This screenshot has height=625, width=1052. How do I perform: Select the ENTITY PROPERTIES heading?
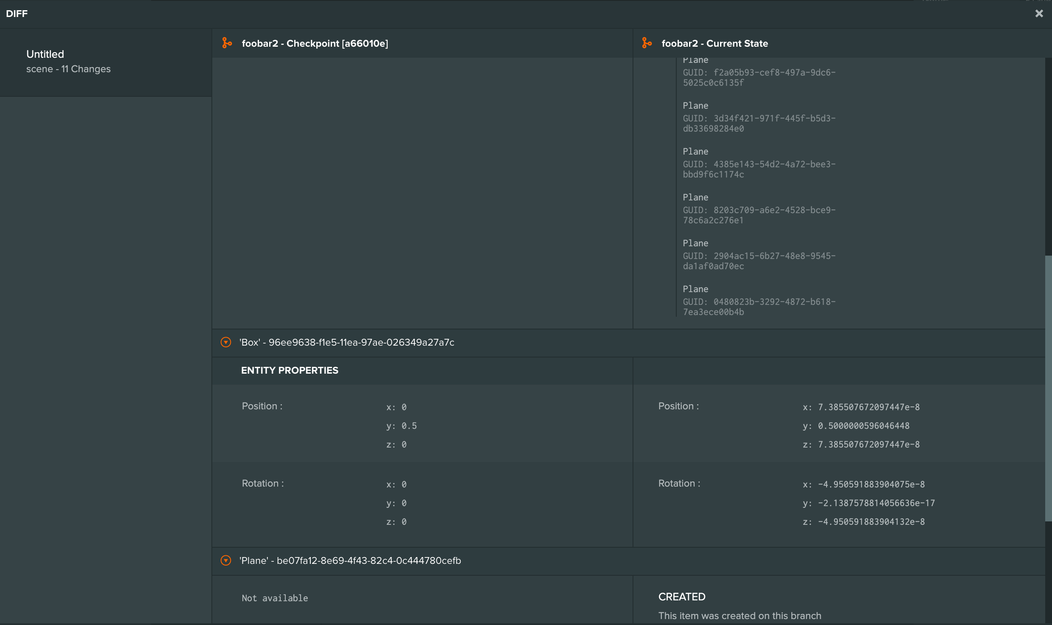290,370
